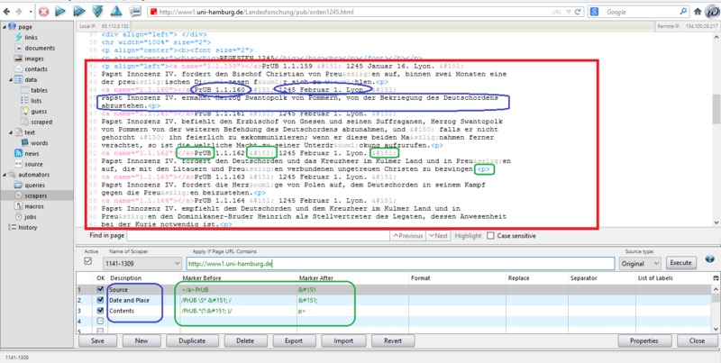Toggle the Case sensitive checkbox
The width and height of the screenshot is (721, 363).
[490, 236]
